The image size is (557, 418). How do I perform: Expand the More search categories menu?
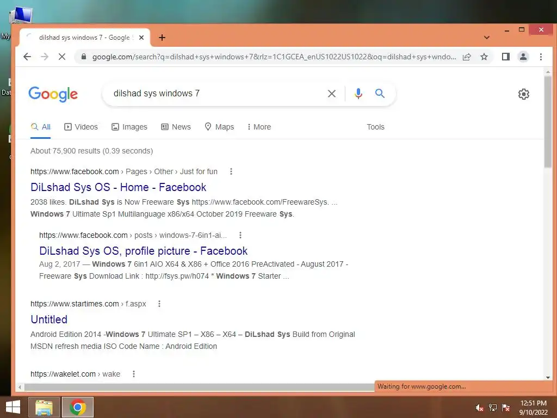pos(259,127)
